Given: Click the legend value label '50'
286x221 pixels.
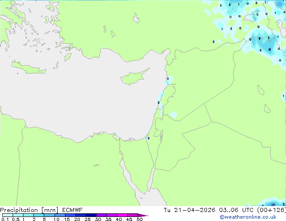Looking at the screenshot, I should click(139, 219).
